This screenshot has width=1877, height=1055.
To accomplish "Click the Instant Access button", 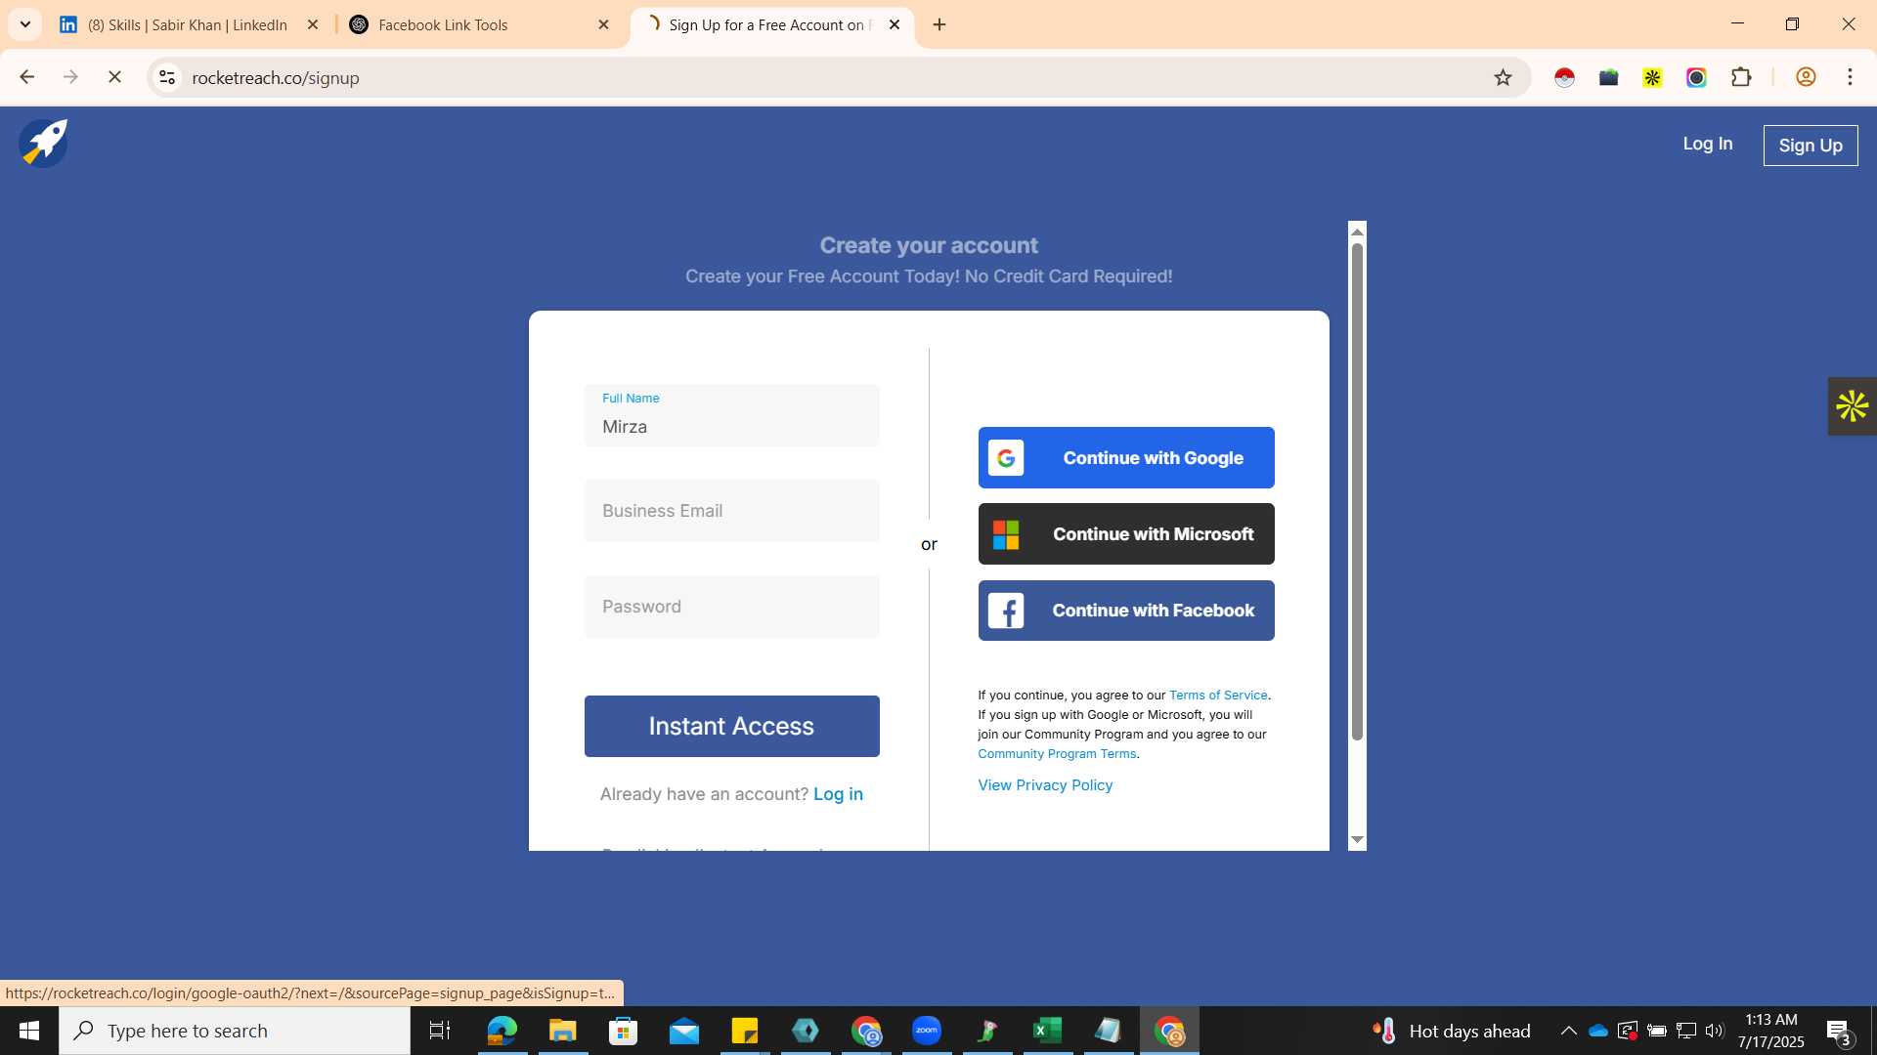I will pos(731,726).
